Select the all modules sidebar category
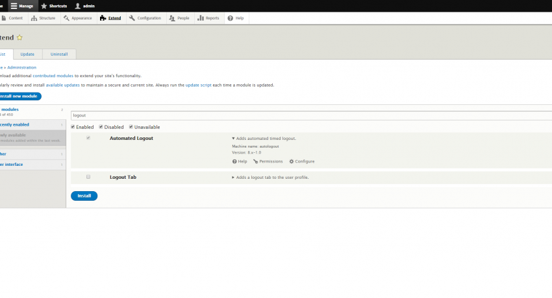 32,112
